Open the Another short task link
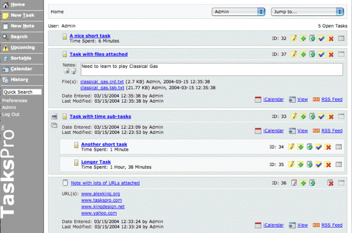 pos(104,144)
